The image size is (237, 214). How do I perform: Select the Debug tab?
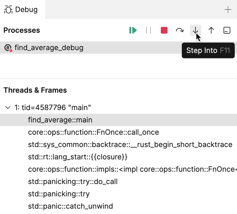[x=21, y=9]
